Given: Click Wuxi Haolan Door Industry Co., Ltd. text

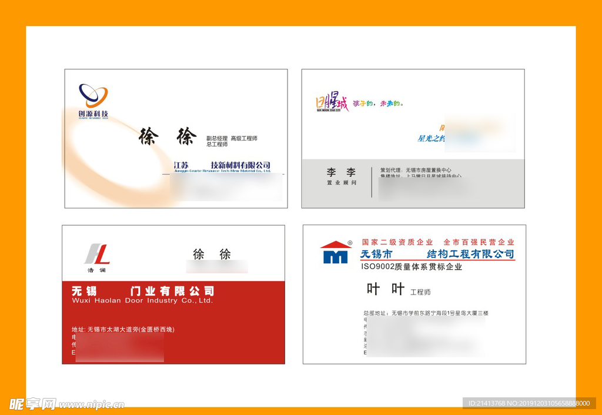Looking at the screenshot, I should (142, 300).
